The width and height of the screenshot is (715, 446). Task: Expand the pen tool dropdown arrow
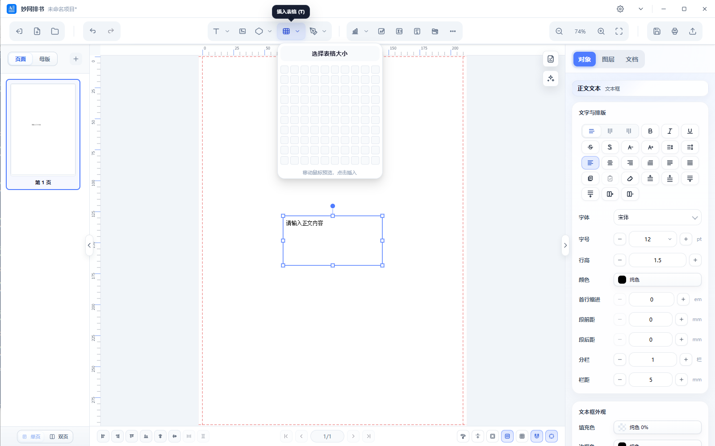click(x=324, y=31)
